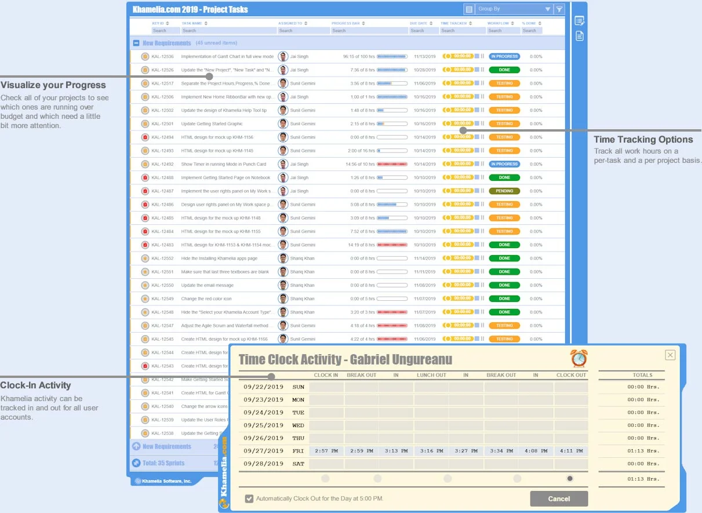Click the plus icon beside Total: 35 Sprints
Screen dimensions: 702x513
point(136,463)
